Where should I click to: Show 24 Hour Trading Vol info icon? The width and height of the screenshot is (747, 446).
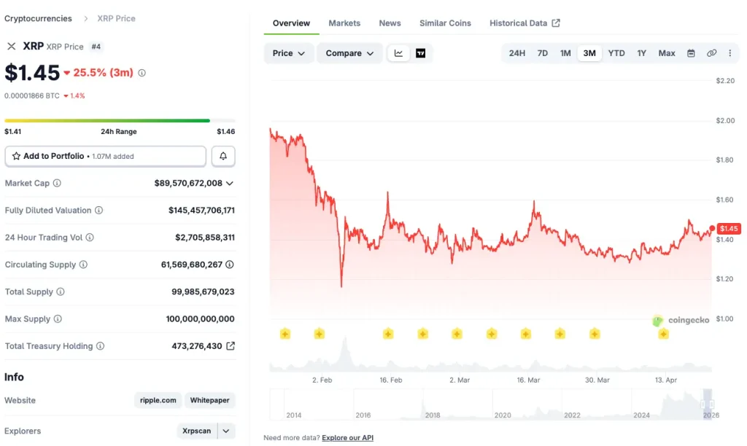click(90, 238)
